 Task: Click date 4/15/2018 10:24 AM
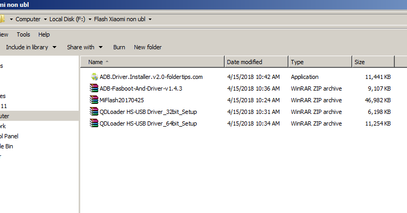[253, 100]
